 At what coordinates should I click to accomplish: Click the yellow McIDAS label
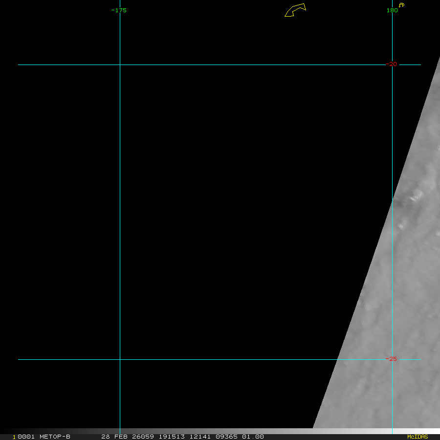click(417, 437)
